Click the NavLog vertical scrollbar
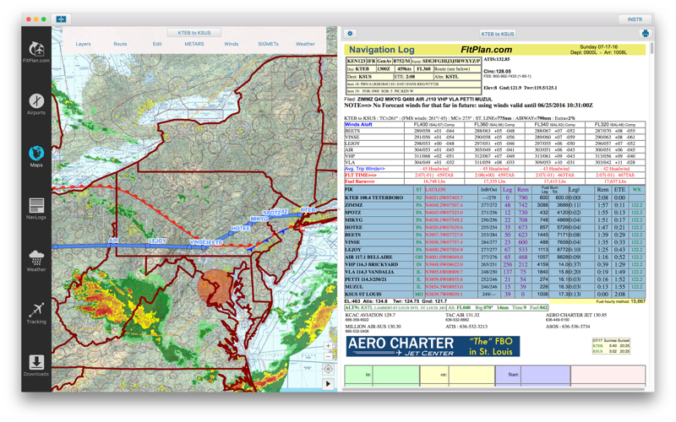The width and height of the screenshot is (676, 422). coord(651,48)
